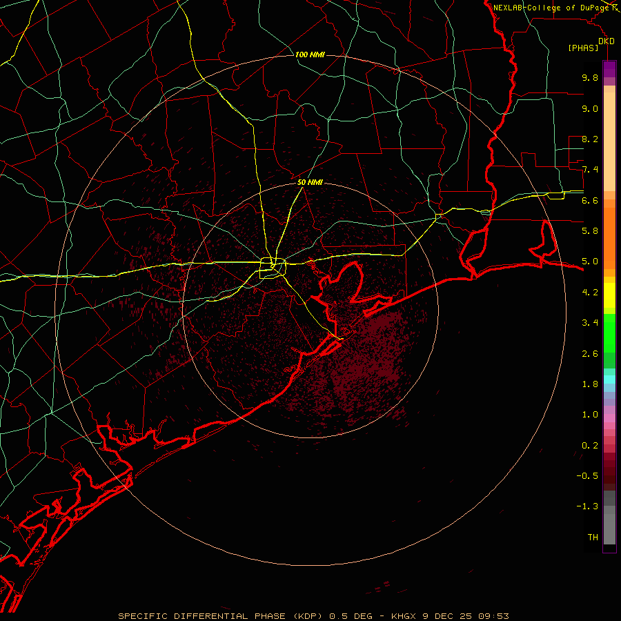Pick the 6.6 legend value
The image size is (621, 621).
pos(590,200)
